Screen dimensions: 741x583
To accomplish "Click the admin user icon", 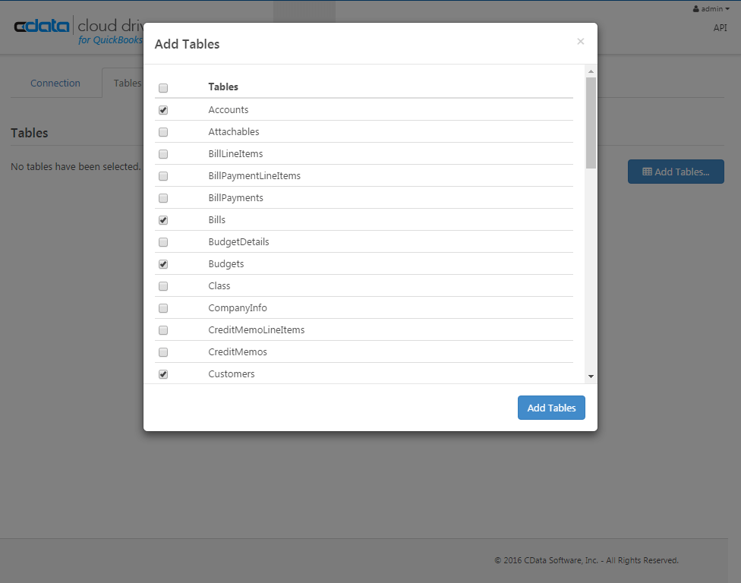I will 696,9.
